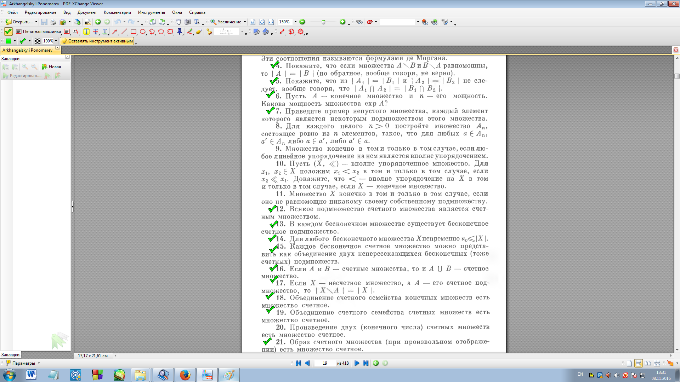Open the Комментарии menu
This screenshot has height=382, width=680.
pyautogui.click(x=117, y=12)
